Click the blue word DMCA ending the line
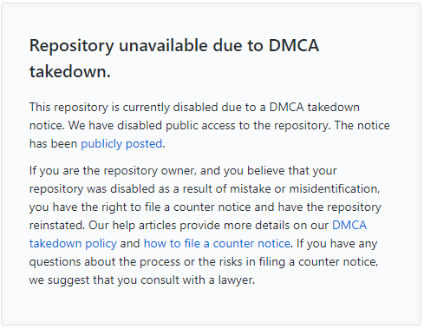This screenshot has height=329, width=424. 349,225
